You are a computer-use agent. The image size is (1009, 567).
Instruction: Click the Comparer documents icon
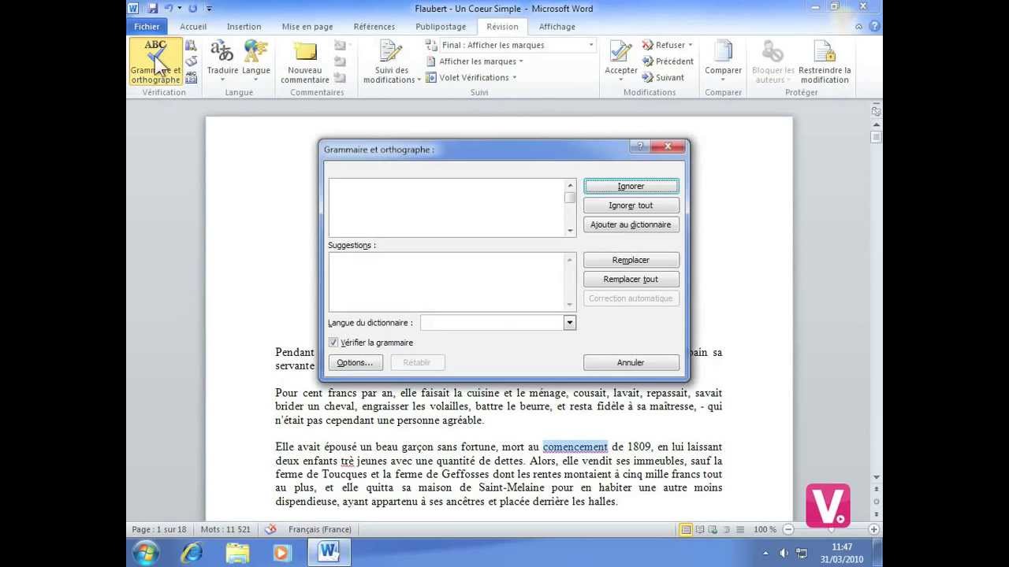coord(723,51)
